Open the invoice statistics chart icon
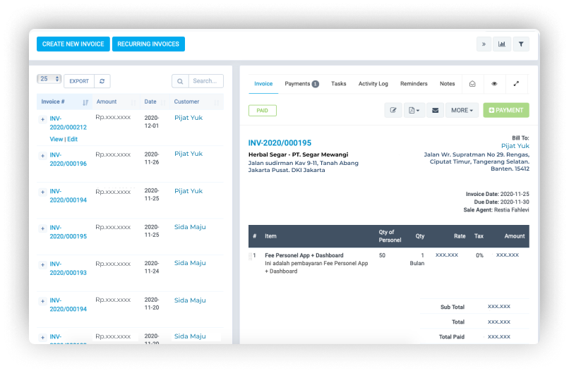Screen dimensions: 569x373 tap(502, 44)
